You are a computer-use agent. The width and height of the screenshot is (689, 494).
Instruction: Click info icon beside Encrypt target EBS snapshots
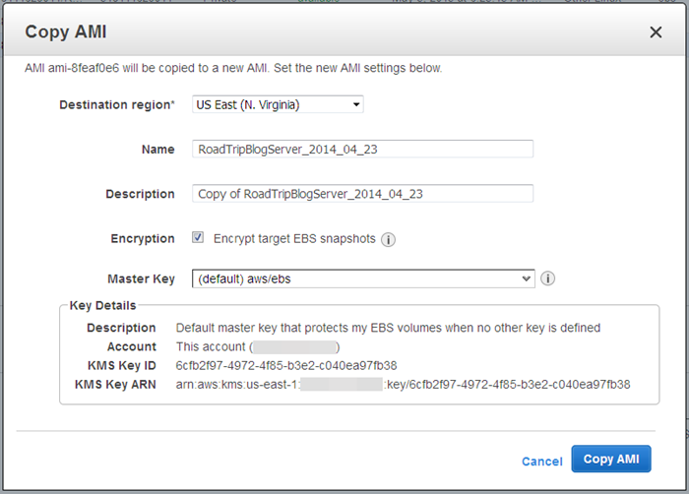pyautogui.click(x=388, y=239)
